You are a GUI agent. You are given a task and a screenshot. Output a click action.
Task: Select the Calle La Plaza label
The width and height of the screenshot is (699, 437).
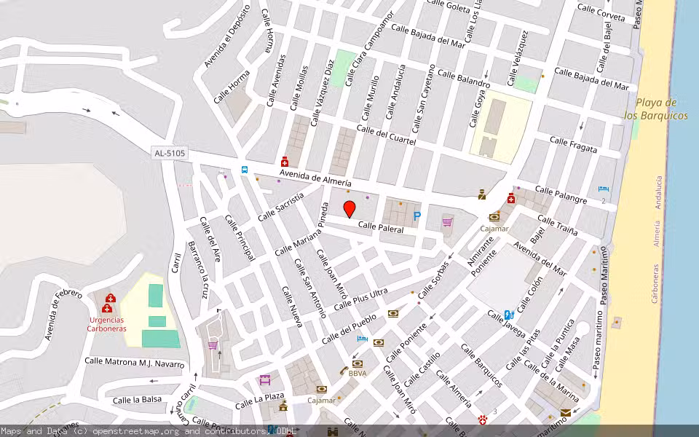(x=259, y=401)
